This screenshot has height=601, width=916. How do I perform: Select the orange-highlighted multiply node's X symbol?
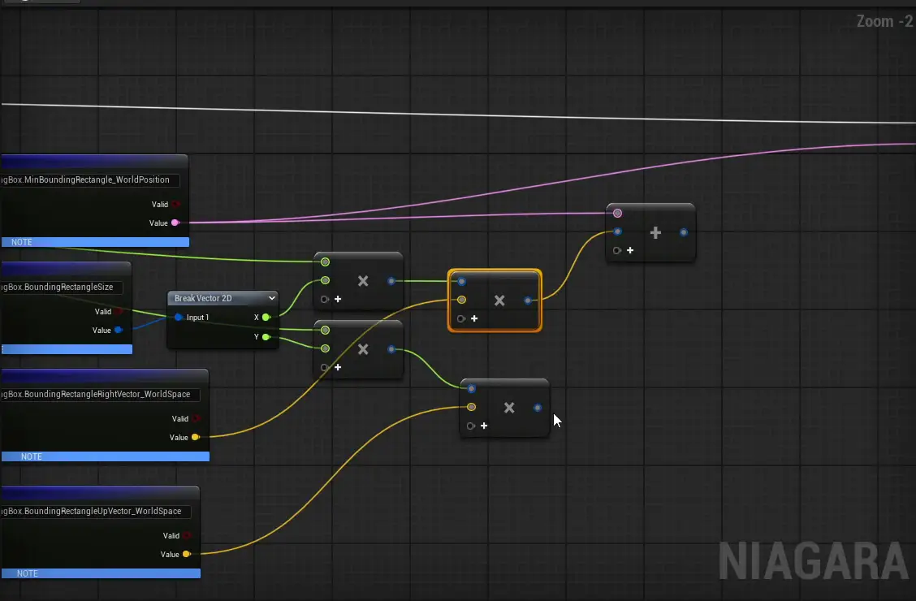click(499, 300)
